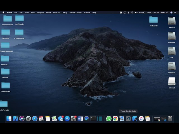179x134 pixels.
Task: Launch Microsoft Word from dock
Action: point(80,119)
